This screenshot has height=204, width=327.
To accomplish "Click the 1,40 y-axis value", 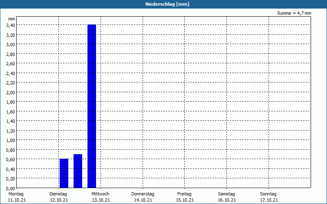I will [11, 121].
